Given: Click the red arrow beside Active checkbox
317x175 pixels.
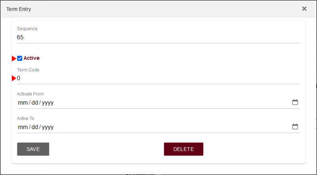Looking at the screenshot, I should 14,58.
